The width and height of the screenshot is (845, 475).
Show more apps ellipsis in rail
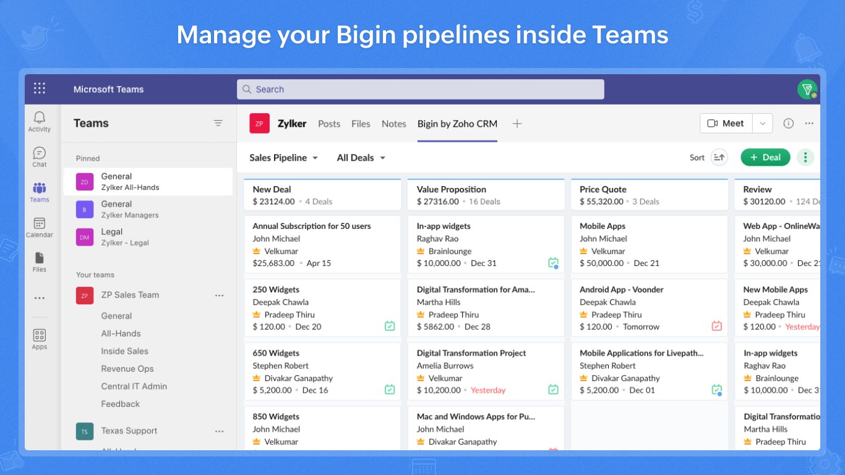click(x=40, y=298)
